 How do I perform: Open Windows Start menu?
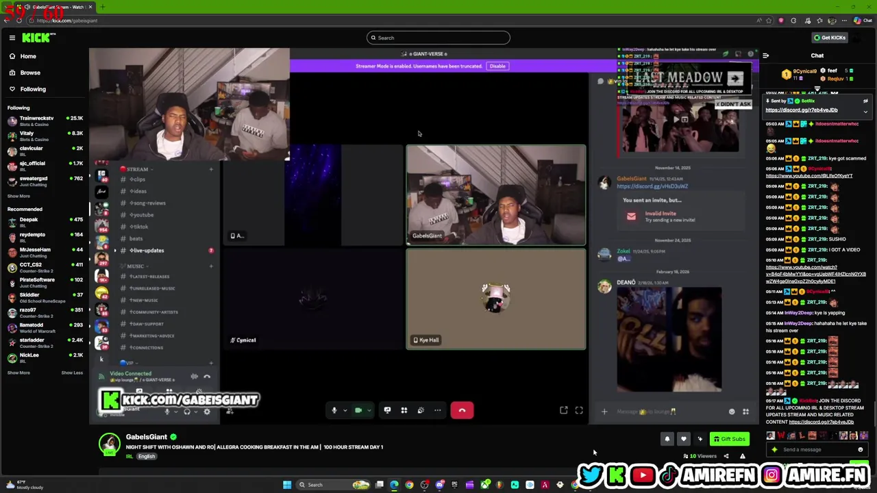click(287, 485)
